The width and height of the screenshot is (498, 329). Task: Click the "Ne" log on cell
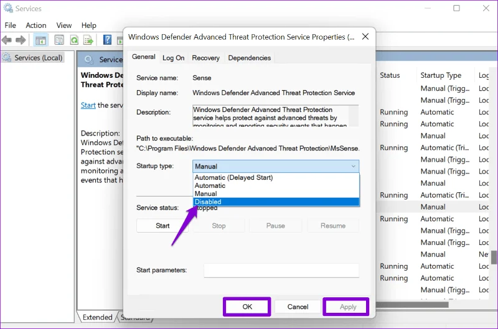point(484,254)
